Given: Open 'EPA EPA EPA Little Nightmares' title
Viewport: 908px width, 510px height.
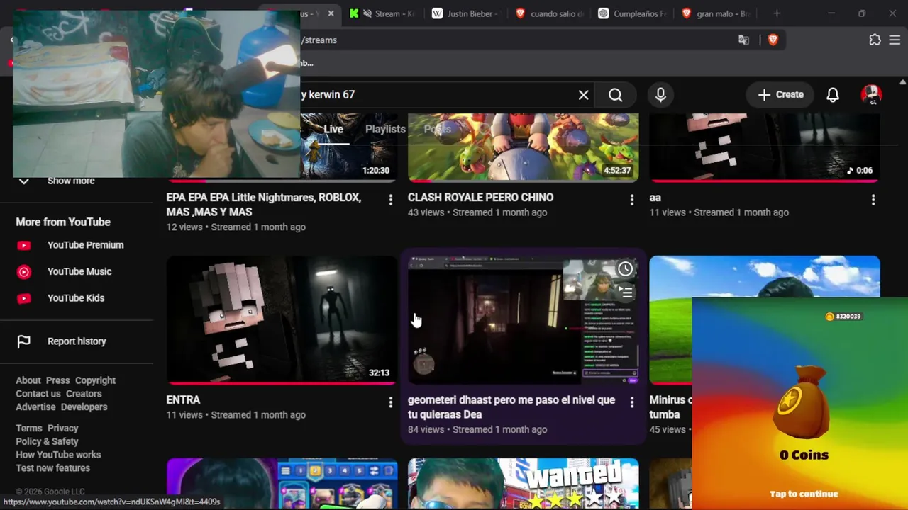Looking at the screenshot, I should click(264, 205).
